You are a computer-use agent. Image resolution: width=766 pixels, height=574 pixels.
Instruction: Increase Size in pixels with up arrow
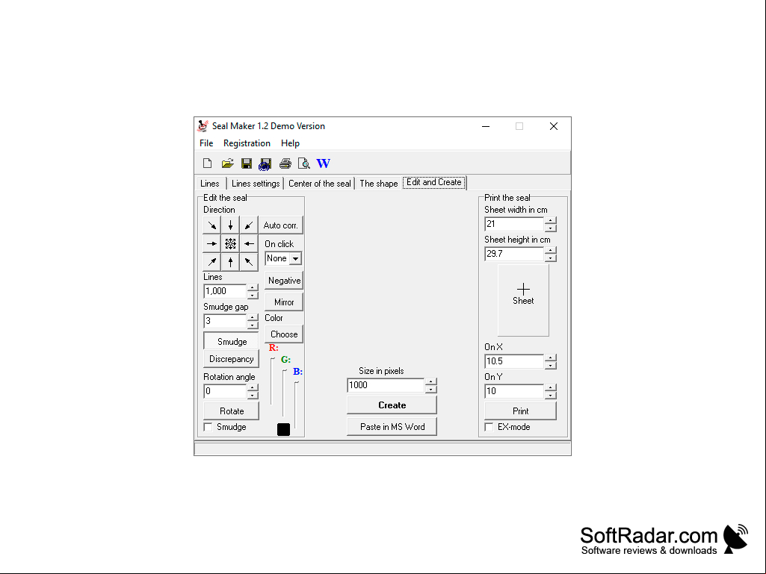431,381
